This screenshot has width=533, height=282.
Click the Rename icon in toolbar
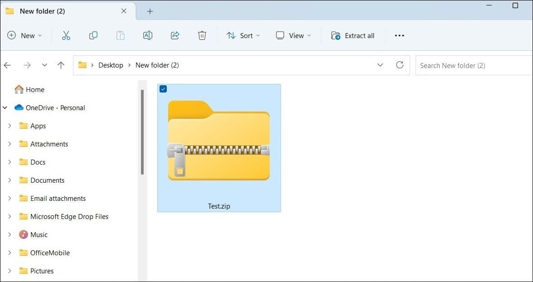[x=148, y=35]
